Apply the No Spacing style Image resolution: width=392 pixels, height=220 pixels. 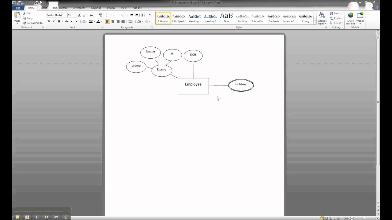179,18
